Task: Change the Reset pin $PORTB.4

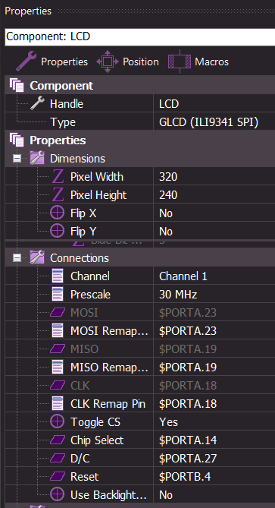Action: 214,476
